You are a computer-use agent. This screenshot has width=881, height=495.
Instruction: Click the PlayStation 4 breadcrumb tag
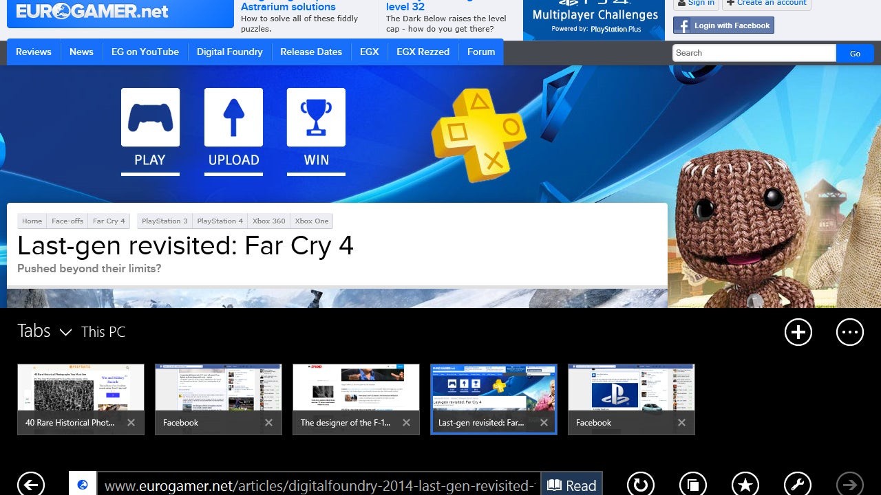coord(220,221)
